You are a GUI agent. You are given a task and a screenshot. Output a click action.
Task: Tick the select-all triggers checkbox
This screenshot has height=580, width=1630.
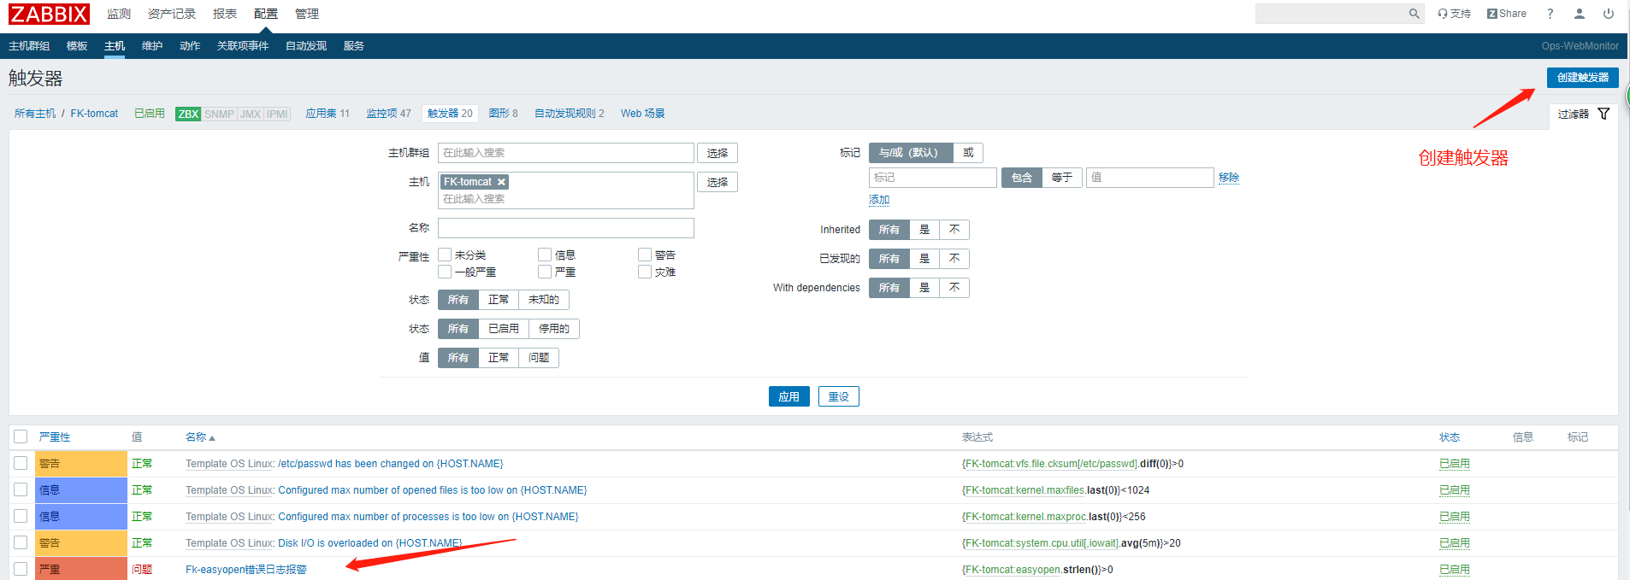point(21,436)
